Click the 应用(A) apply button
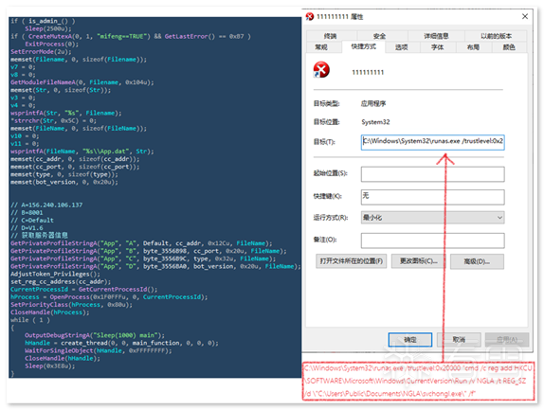 pos(507,340)
